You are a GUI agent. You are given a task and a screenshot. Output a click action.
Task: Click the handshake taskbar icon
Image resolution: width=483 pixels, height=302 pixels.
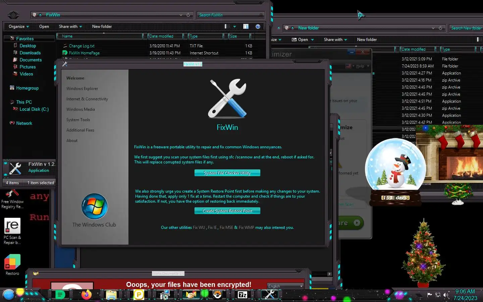coord(191,295)
